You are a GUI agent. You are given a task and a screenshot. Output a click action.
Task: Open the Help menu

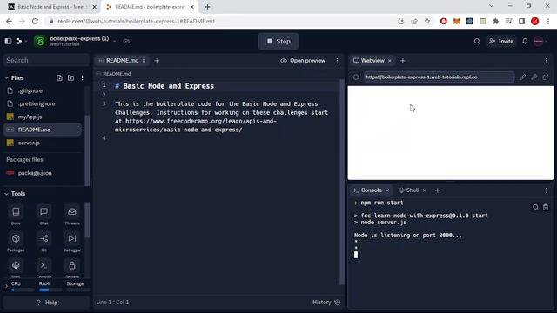pyautogui.click(x=46, y=303)
